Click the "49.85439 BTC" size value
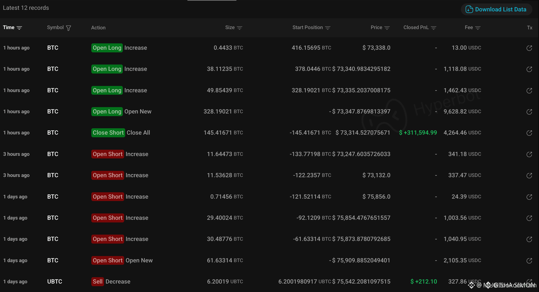 click(225, 90)
